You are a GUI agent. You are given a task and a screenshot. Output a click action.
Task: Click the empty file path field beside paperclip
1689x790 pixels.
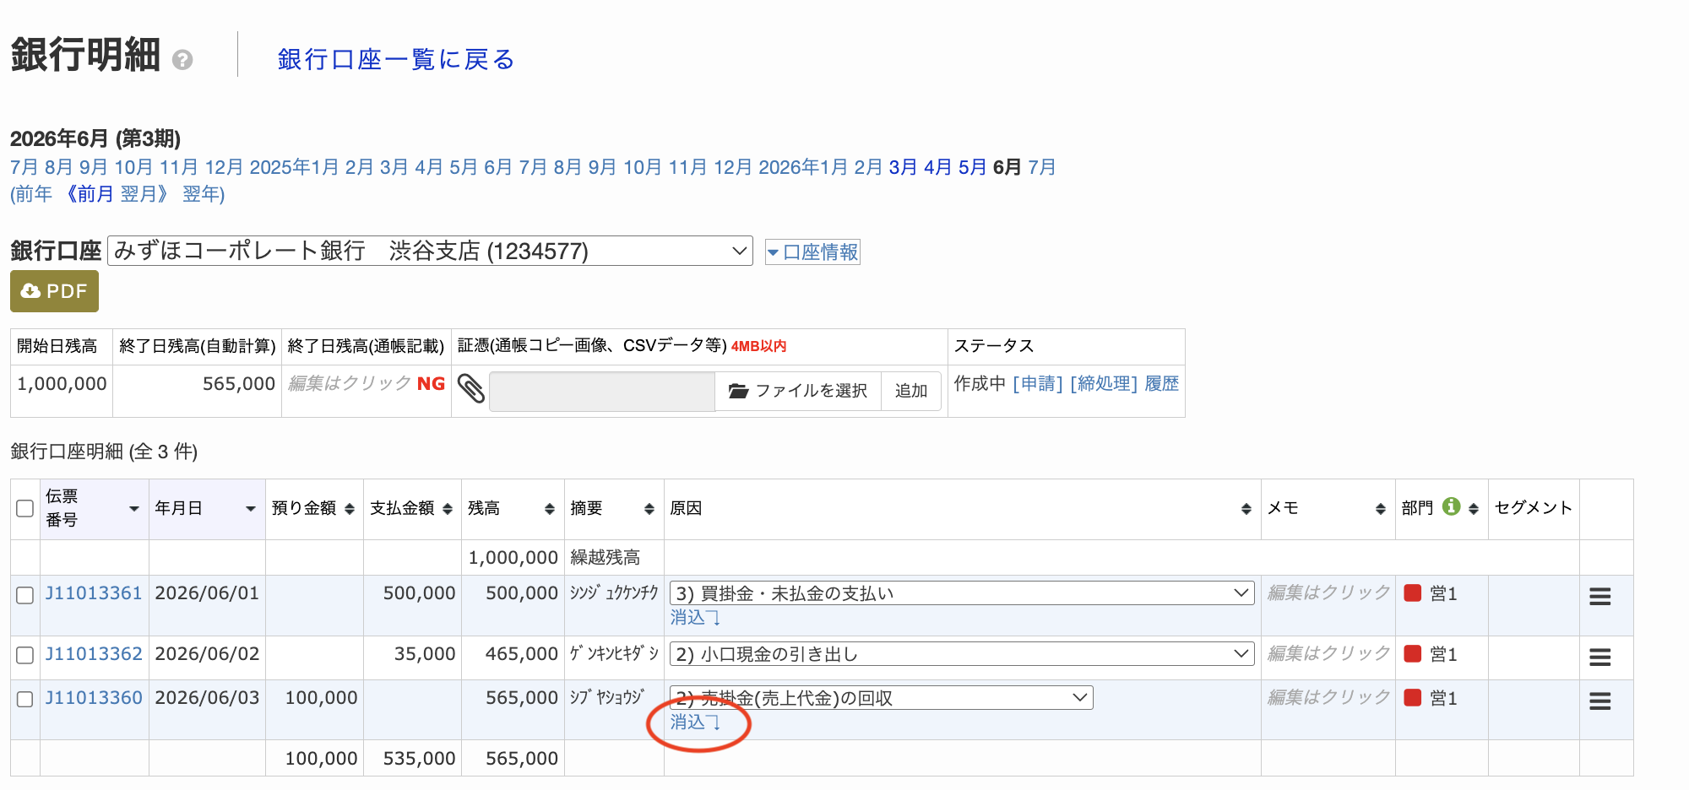602,391
